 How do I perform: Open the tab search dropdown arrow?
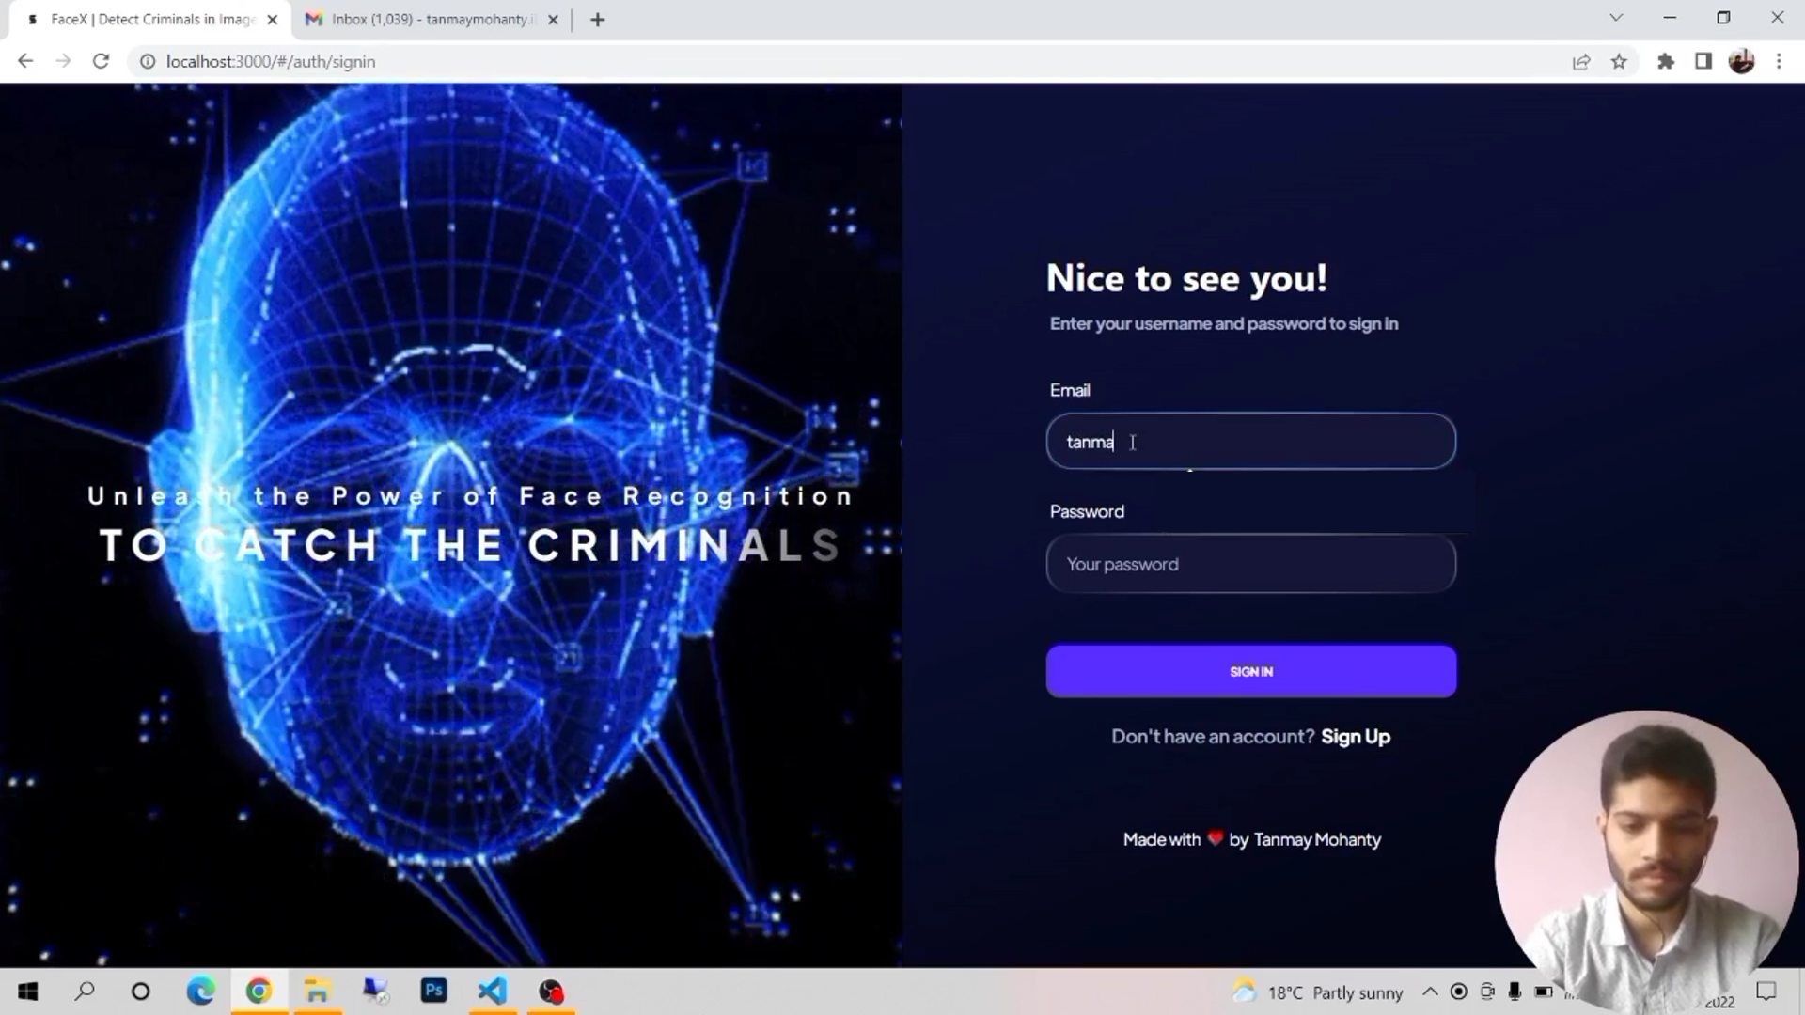click(x=1616, y=18)
